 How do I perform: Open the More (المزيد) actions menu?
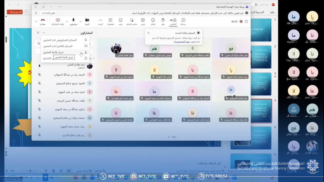pyautogui.click(x=100, y=22)
